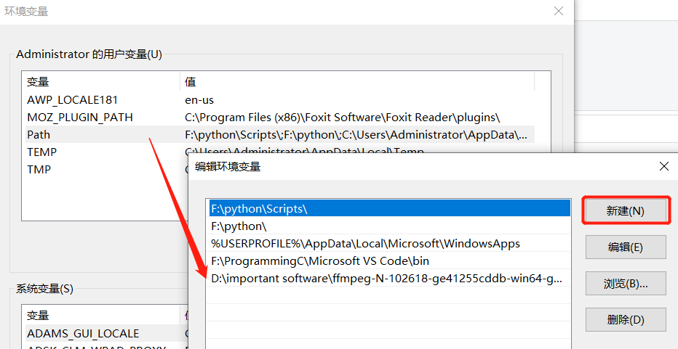Select the Path user variable row

tap(279, 135)
